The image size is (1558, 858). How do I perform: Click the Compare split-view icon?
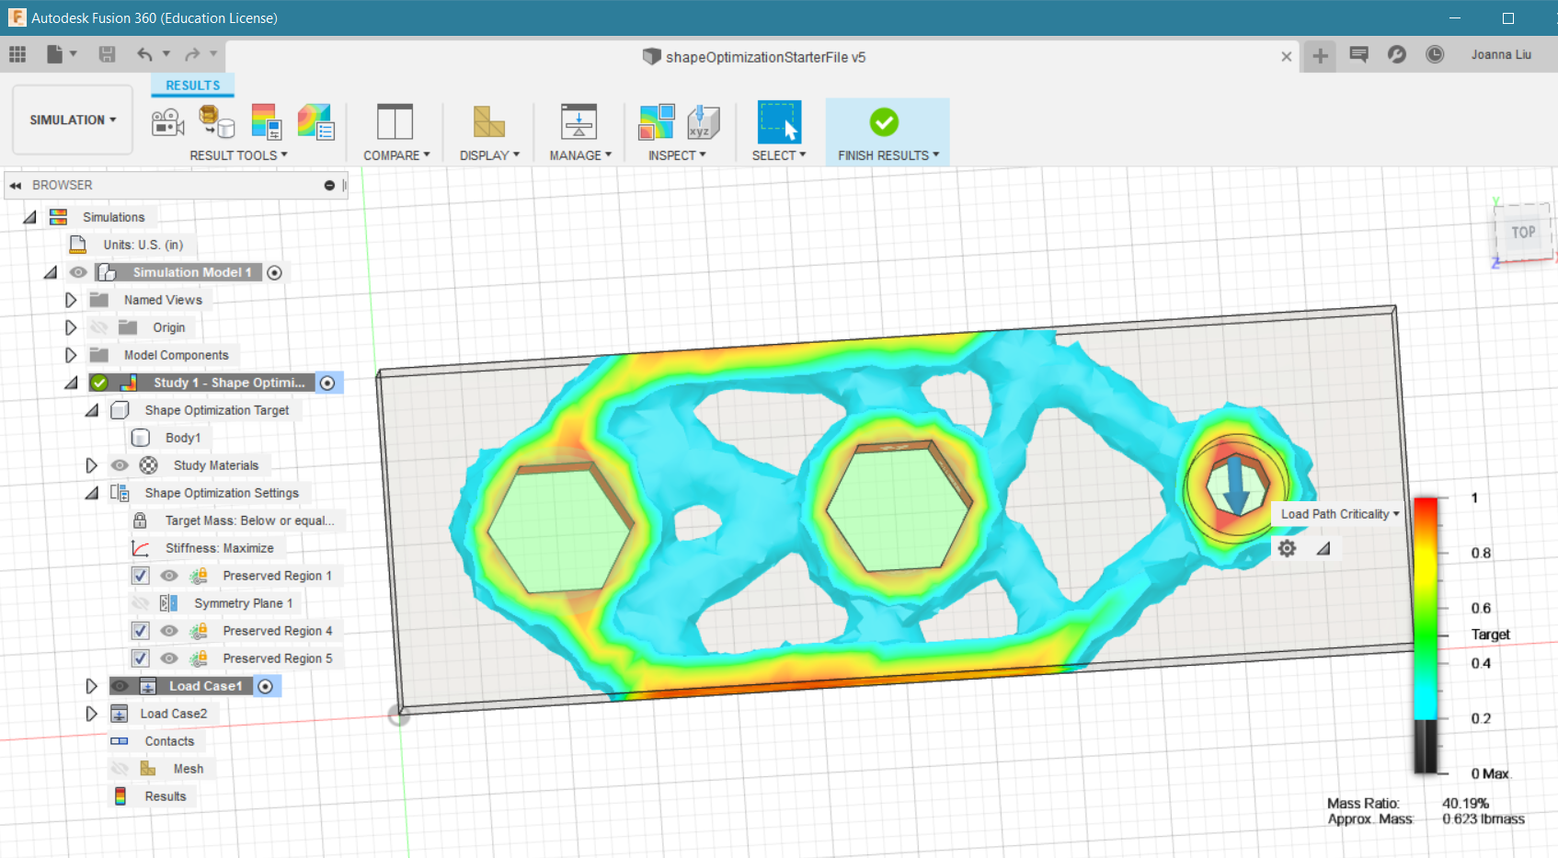395,121
